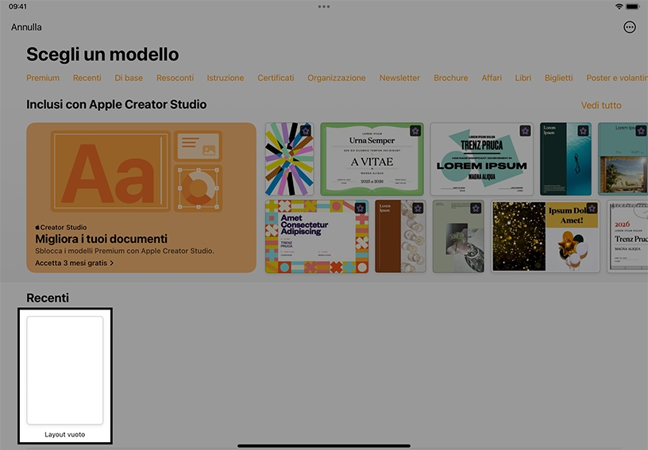Choose the Urna Semper certificate template

[372, 159]
